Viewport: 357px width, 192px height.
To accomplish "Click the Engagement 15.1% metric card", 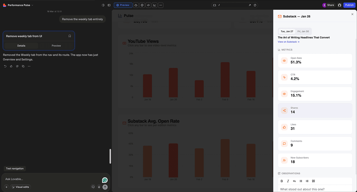I will (315, 94).
